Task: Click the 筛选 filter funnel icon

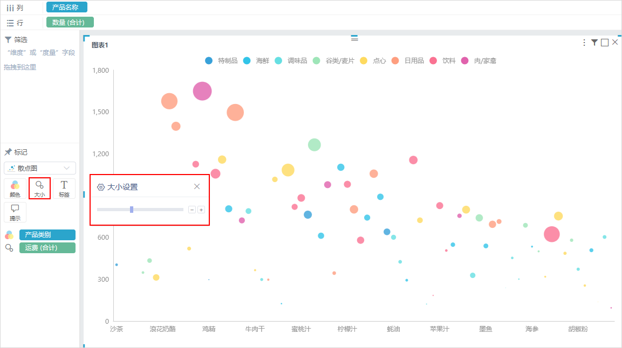Action: click(8, 39)
